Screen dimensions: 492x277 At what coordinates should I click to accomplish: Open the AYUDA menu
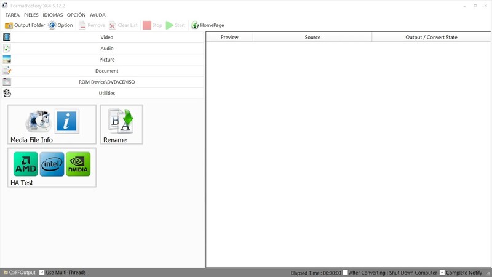pos(98,15)
